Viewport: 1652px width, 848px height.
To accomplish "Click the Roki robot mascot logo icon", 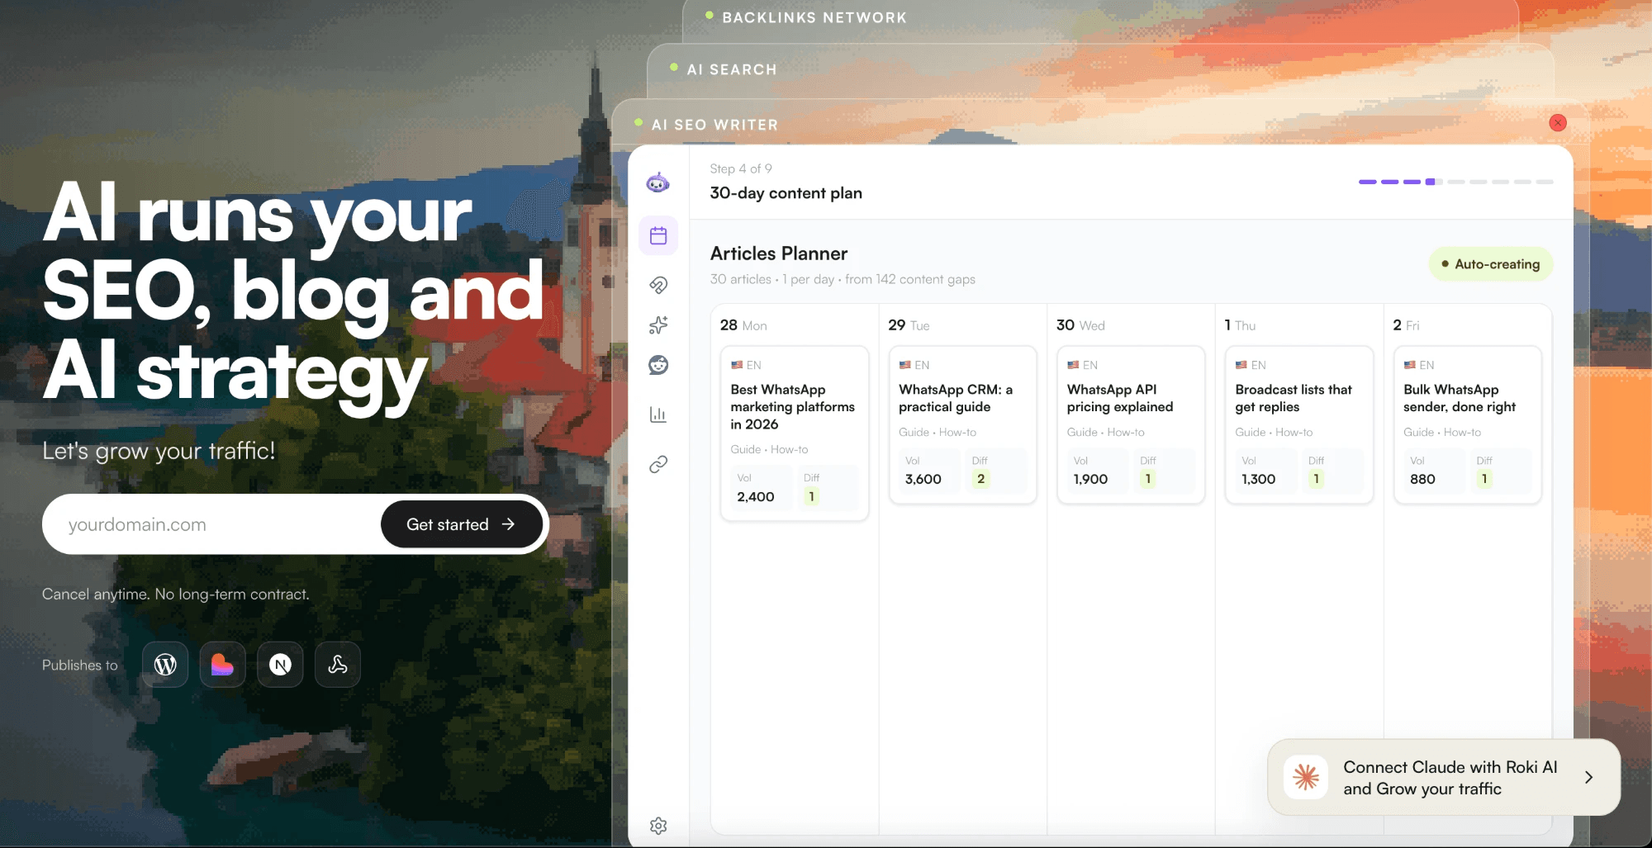I will [x=658, y=182].
